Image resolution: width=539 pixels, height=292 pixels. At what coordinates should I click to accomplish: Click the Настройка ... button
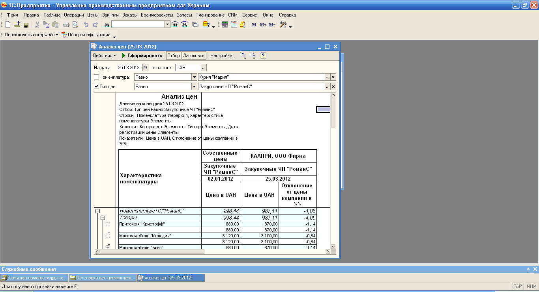(x=223, y=55)
